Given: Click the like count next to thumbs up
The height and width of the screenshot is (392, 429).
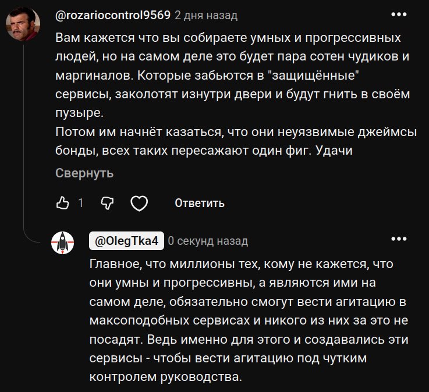Looking at the screenshot, I should [x=80, y=203].
